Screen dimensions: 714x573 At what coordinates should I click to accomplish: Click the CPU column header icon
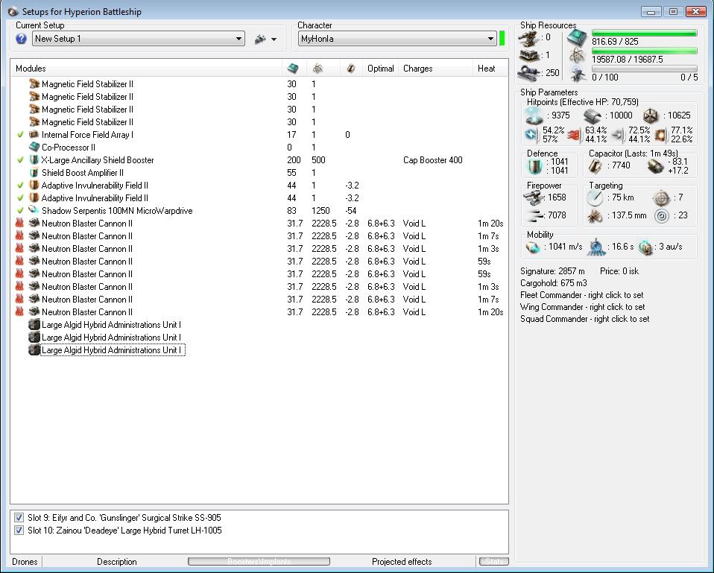click(293, 69)
